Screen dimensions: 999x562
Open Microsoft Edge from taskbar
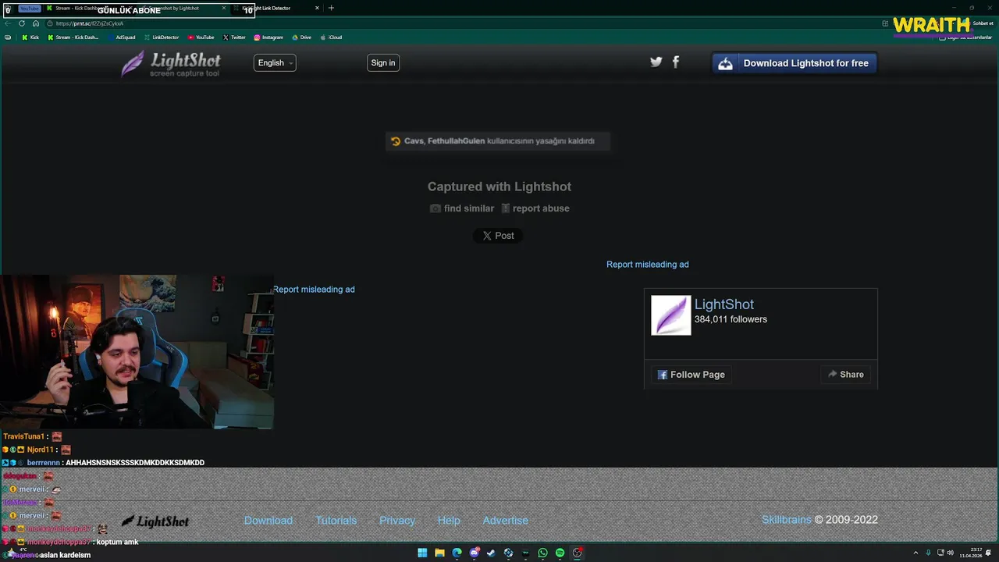457,553
